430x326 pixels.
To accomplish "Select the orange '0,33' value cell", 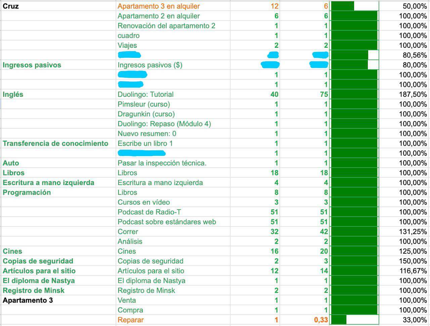I will [x=304, y=320].
